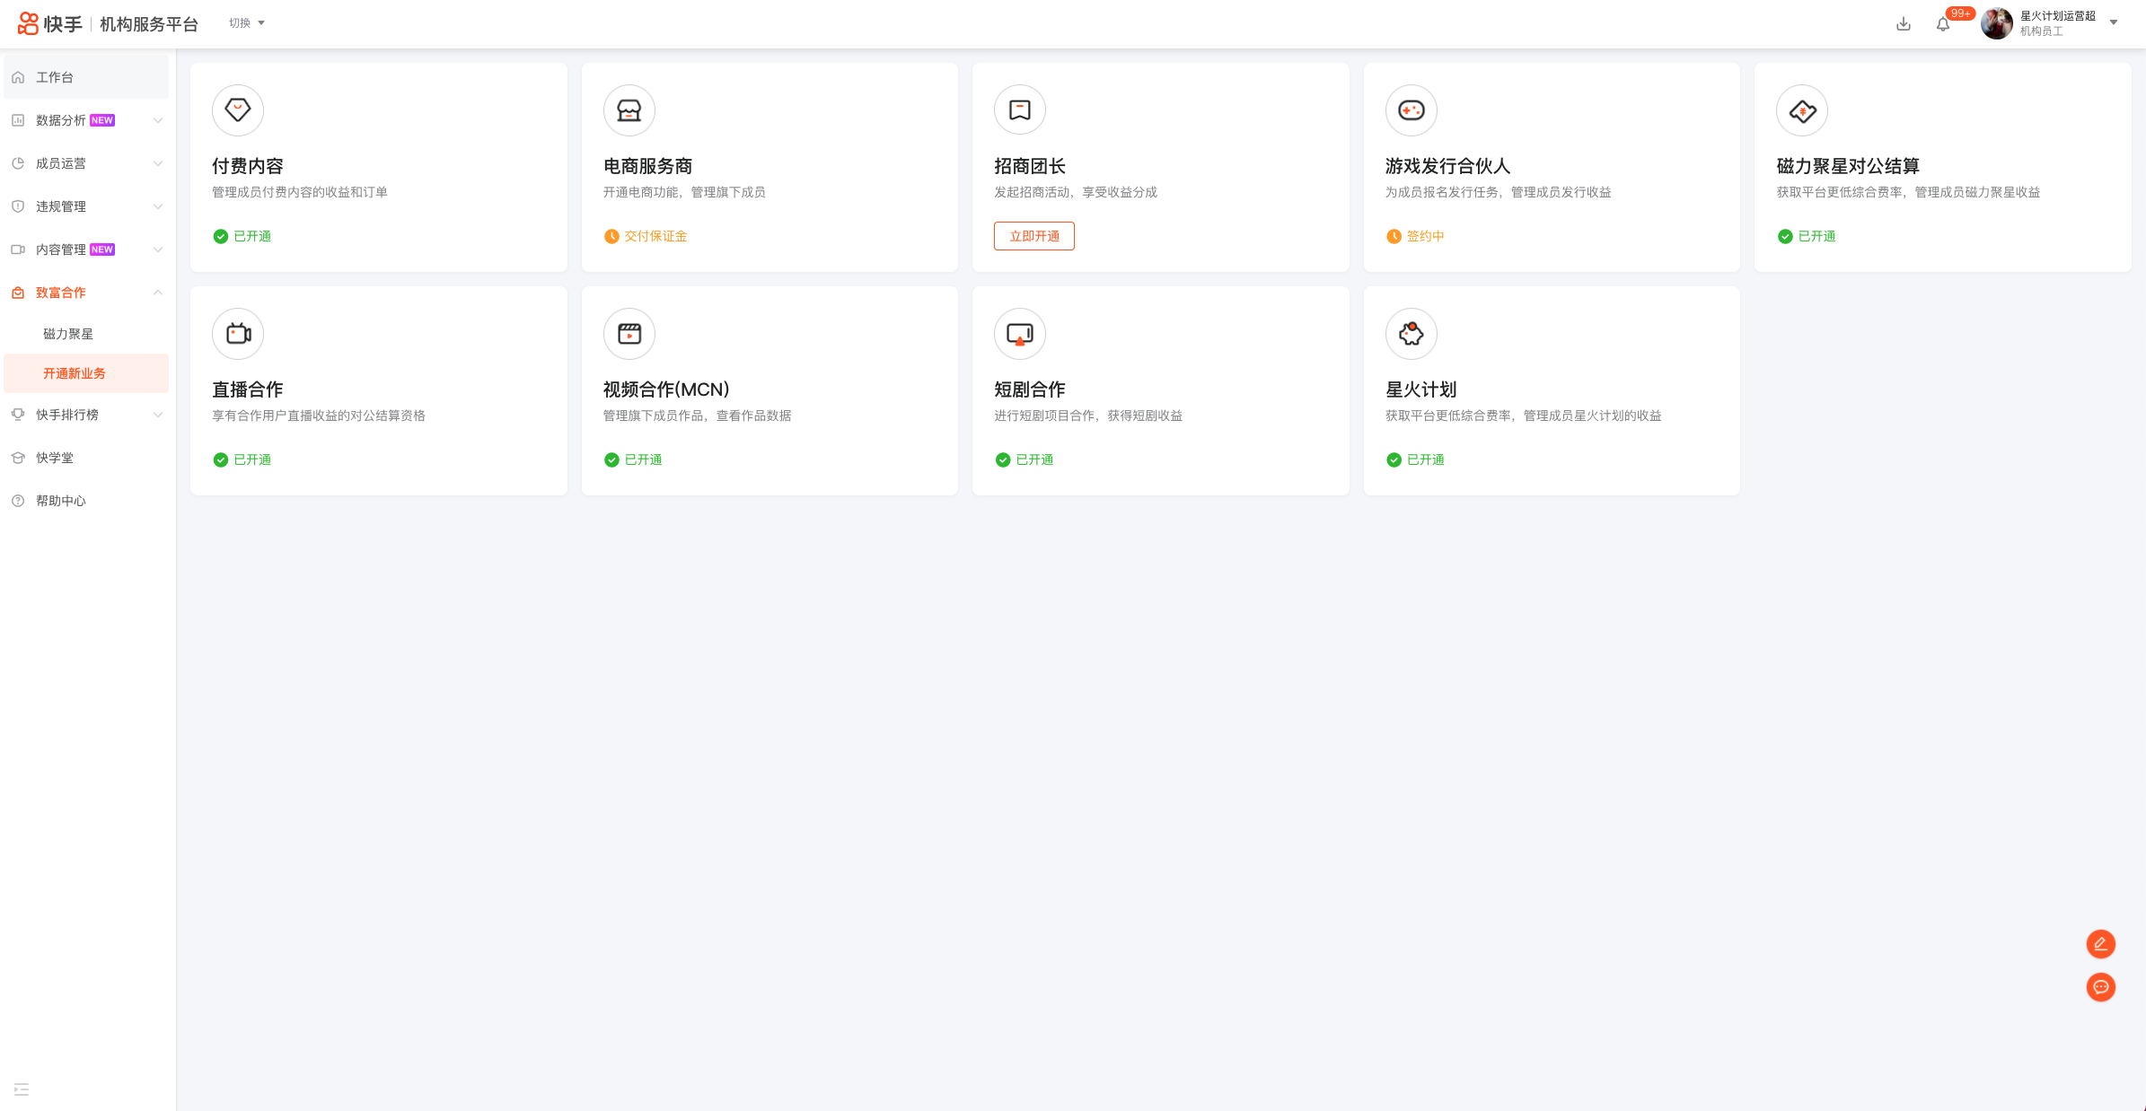Viewport: 2146px width, 1111px height.
Task: Collapse the 致富合作 chevron
Action: [158, 293]
